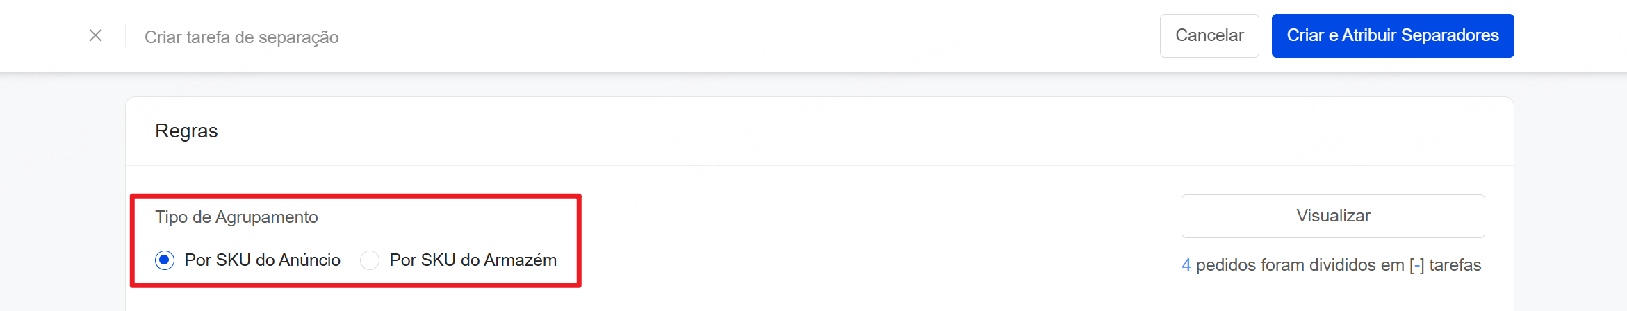
Task: Click the Cancelar button
Action: [x=1209, y=35]
